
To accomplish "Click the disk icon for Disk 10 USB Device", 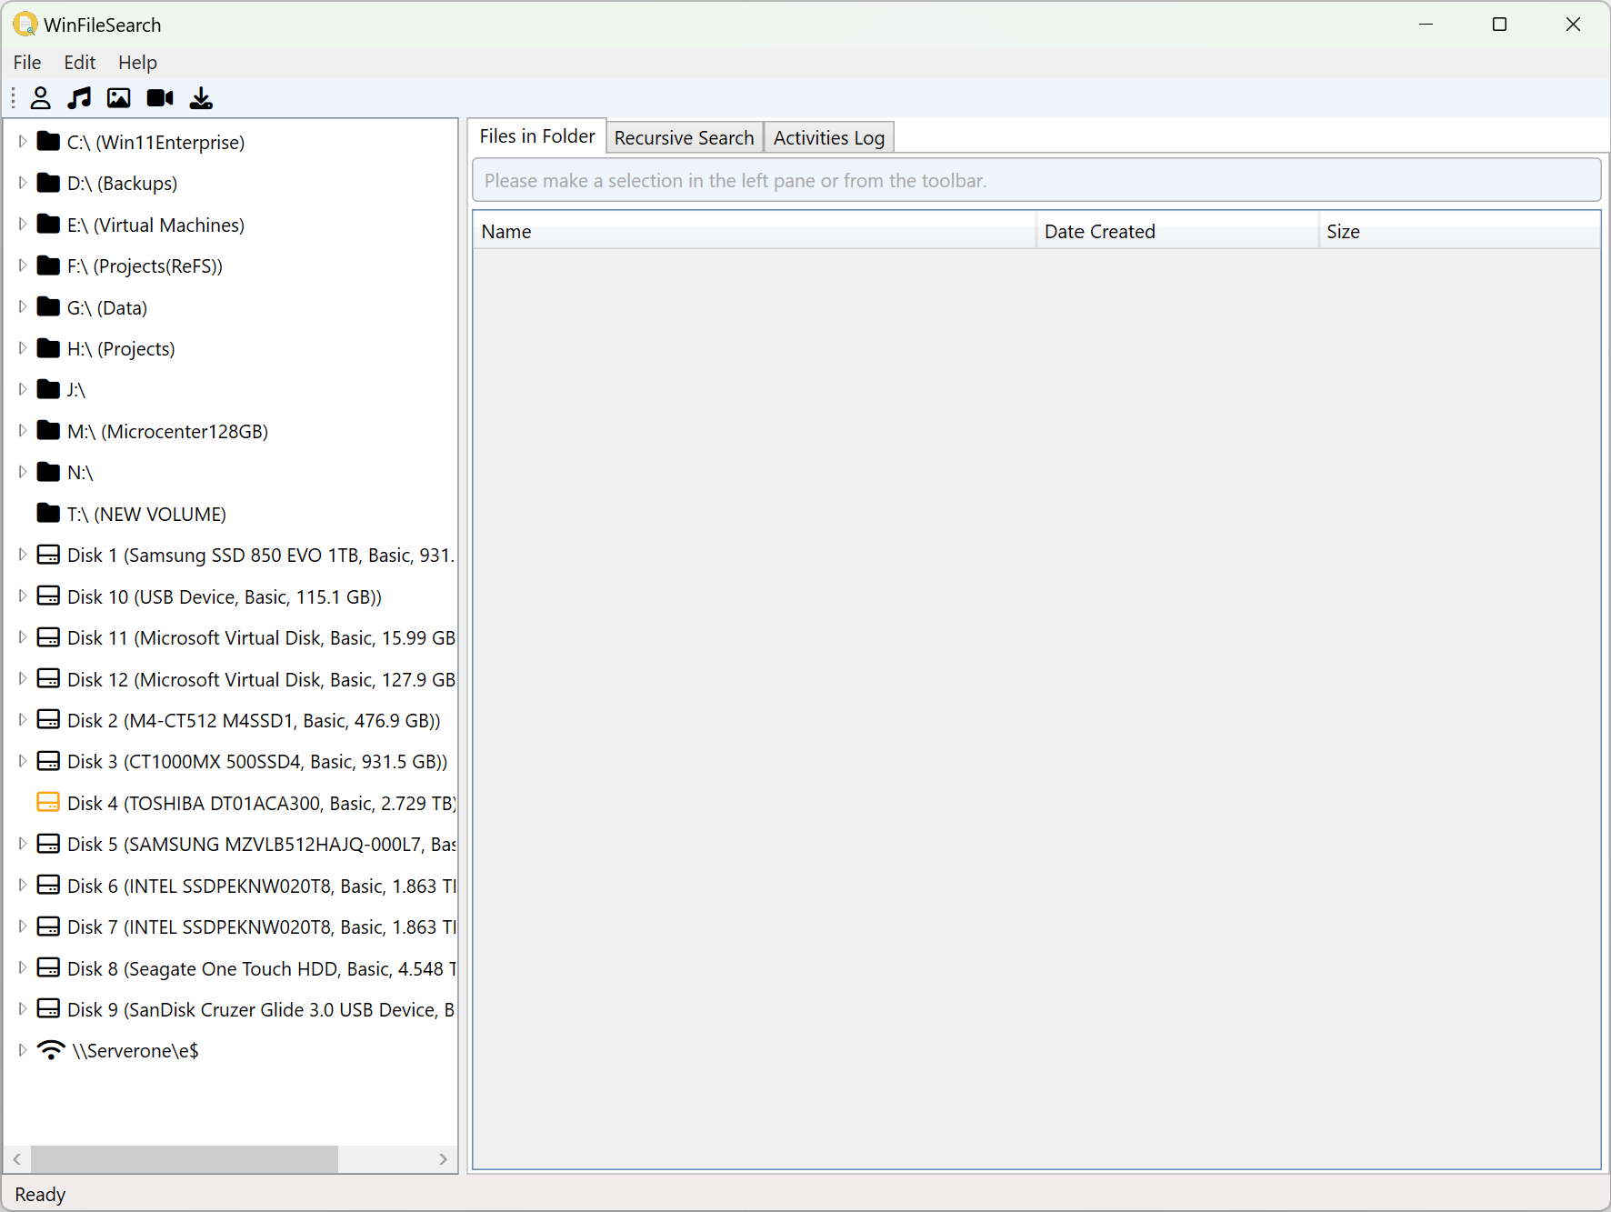I will click(48, 596).
